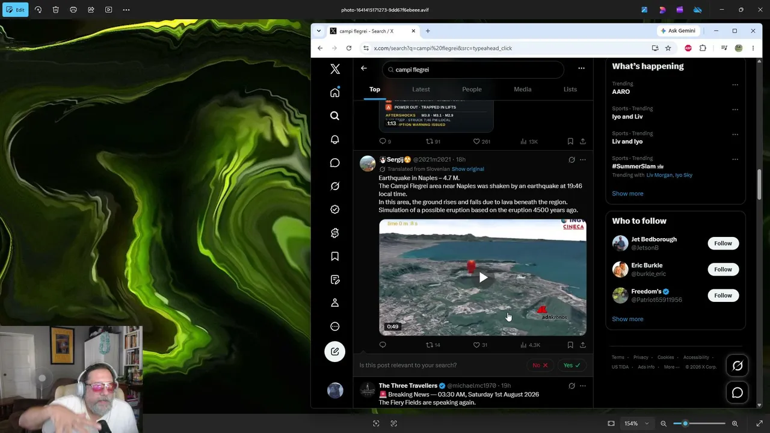770x433 pixels.
Task: Open the Chrome extensions puzzle icon
Action: tap(703, 48)
